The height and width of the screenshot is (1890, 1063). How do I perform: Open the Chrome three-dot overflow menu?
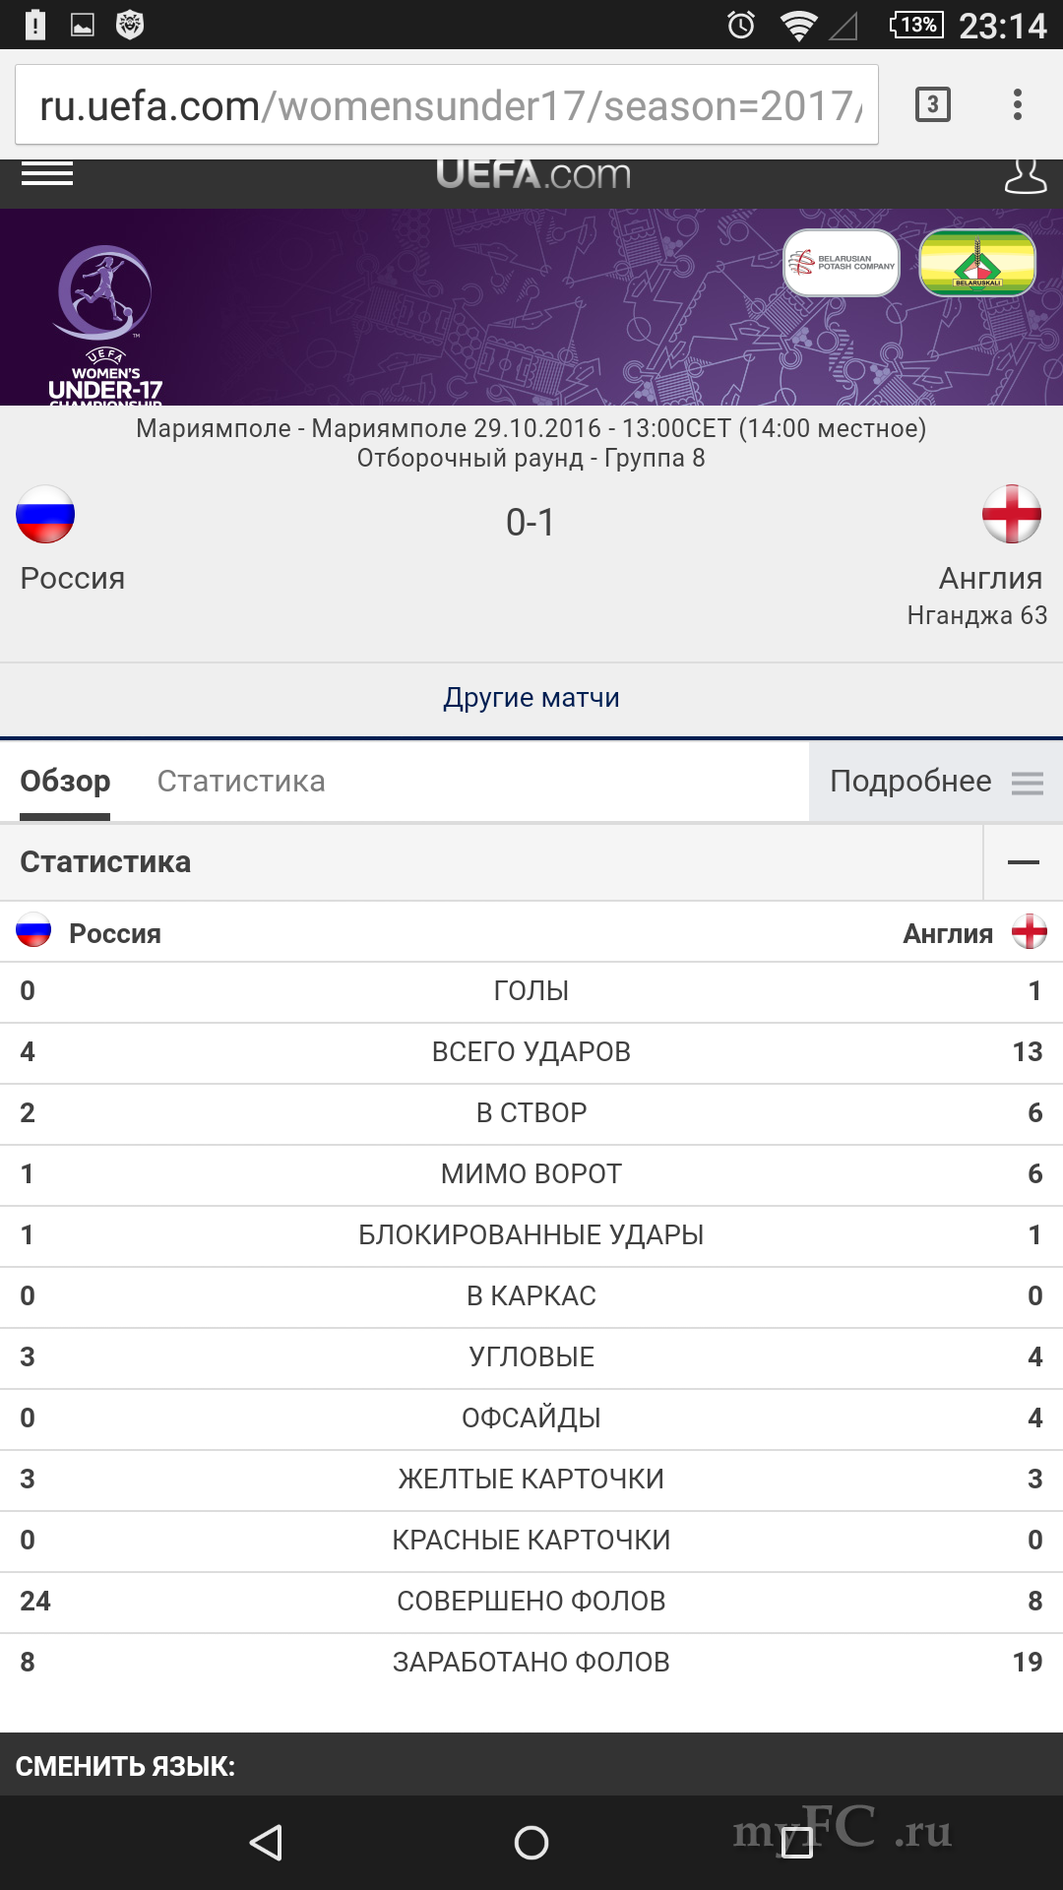pyautogui.click(x=1018, y=104)
